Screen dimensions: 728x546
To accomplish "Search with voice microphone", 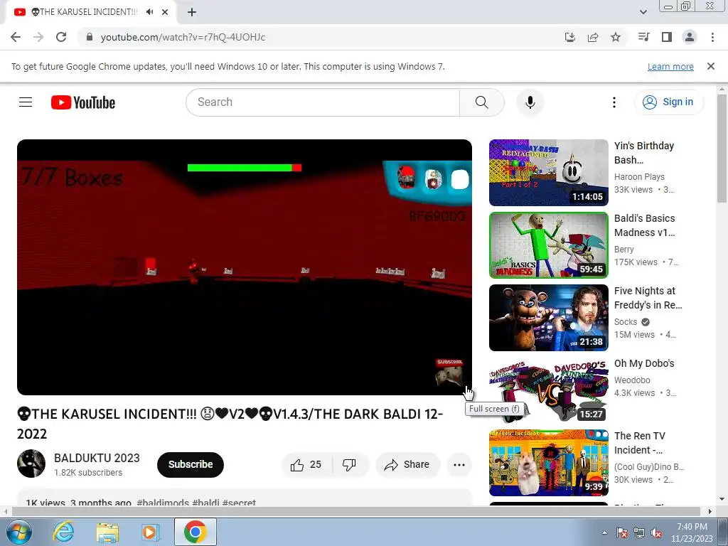I will tap(530, 102).
